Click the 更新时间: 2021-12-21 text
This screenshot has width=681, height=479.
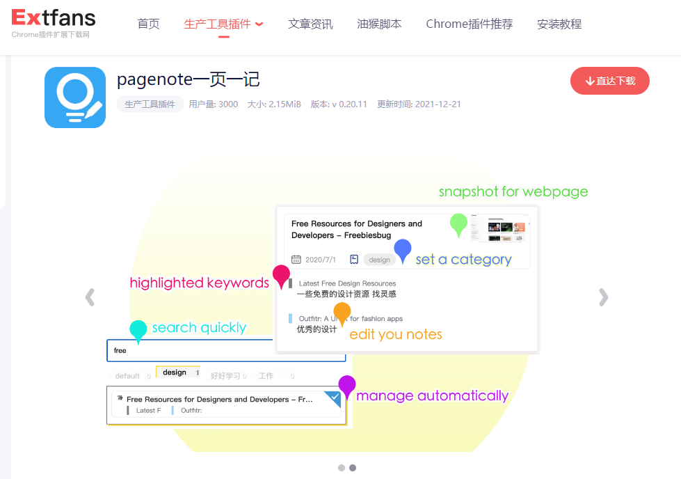pos(419,104)
